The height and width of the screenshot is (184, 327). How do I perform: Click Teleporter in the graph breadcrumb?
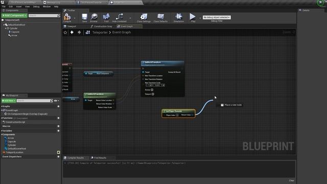pyautogui.click(x=100, y=32)
